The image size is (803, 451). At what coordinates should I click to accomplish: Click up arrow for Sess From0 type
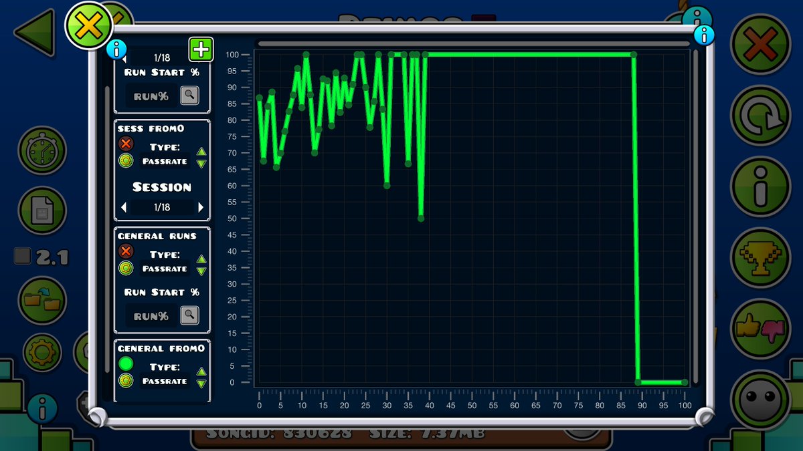click(201, 152)
